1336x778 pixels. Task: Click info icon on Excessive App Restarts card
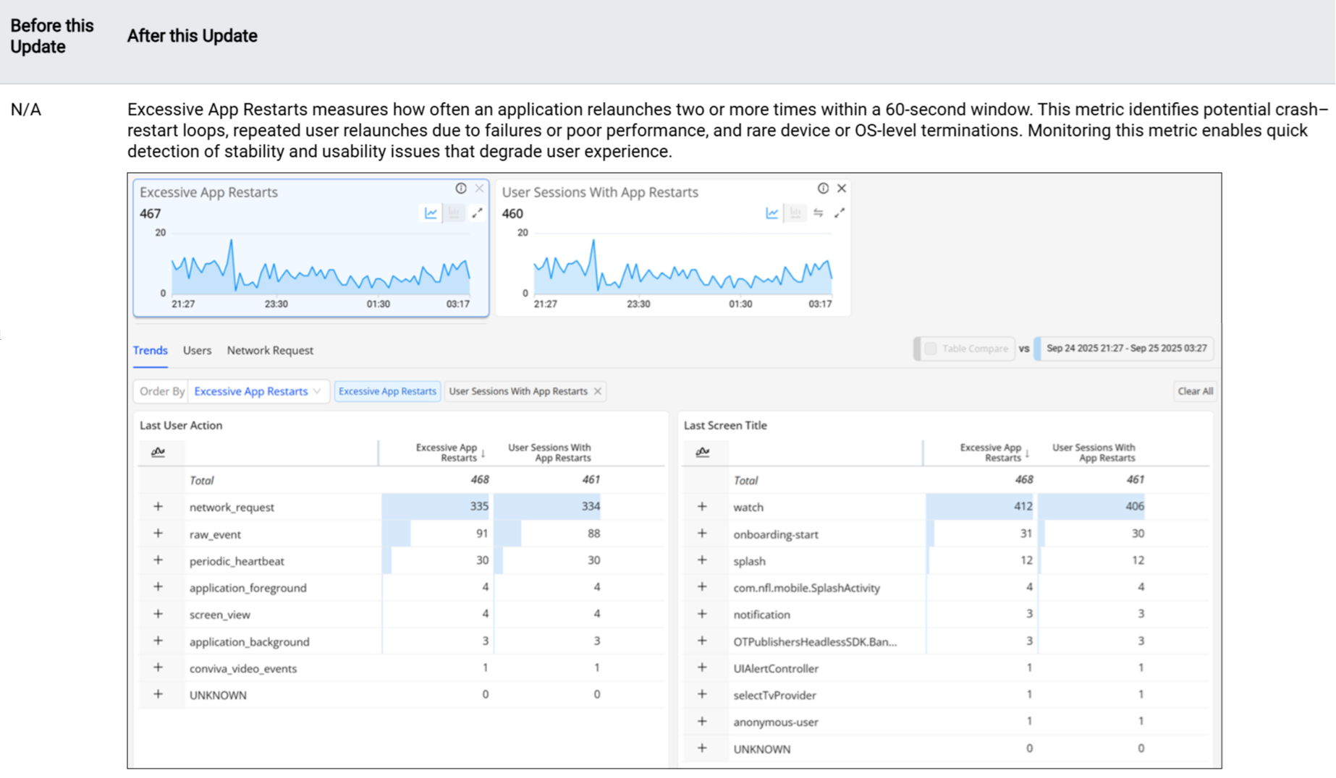(x=461, y=189)
